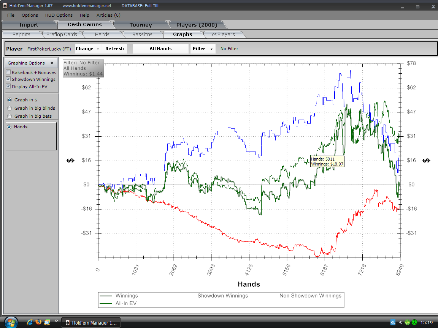Click the language indicator in the tray
This screenshot has width=438, height=328.
pos(393,322)
